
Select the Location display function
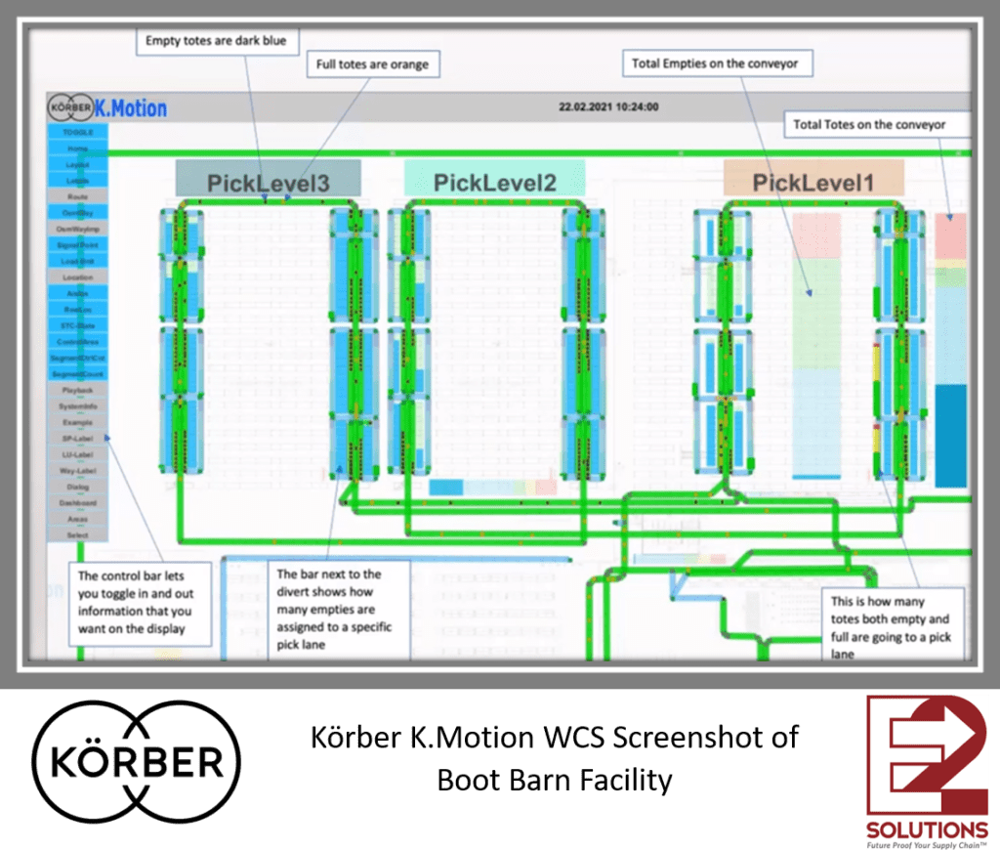point(78,276)
